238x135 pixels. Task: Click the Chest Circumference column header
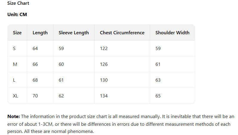tap(122, 33)
